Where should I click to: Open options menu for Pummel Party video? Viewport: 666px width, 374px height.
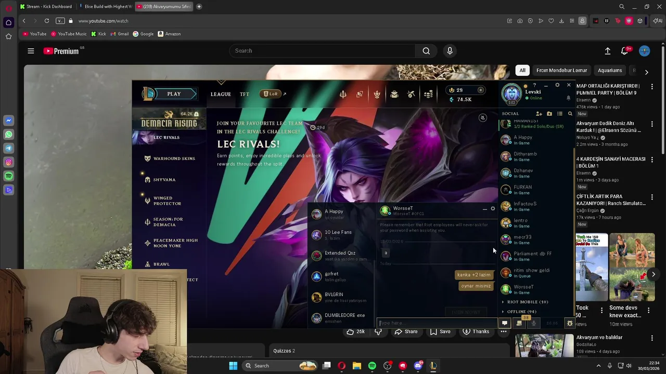click(652, 86)
